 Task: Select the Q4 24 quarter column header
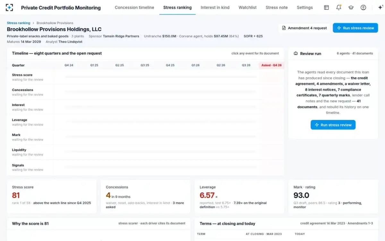click(x=69, y=65)
